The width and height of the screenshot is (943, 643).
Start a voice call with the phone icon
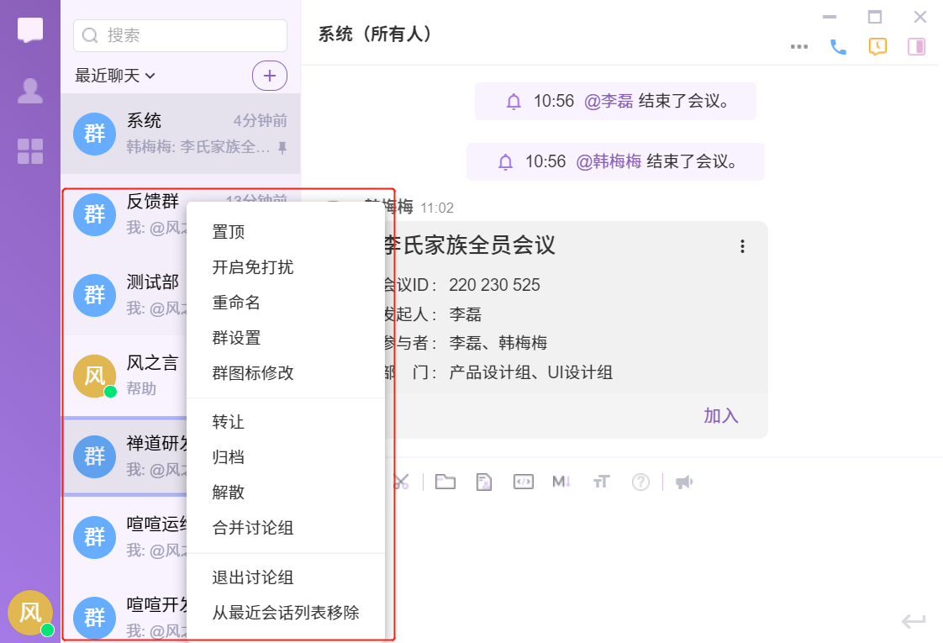coord(838,47)
